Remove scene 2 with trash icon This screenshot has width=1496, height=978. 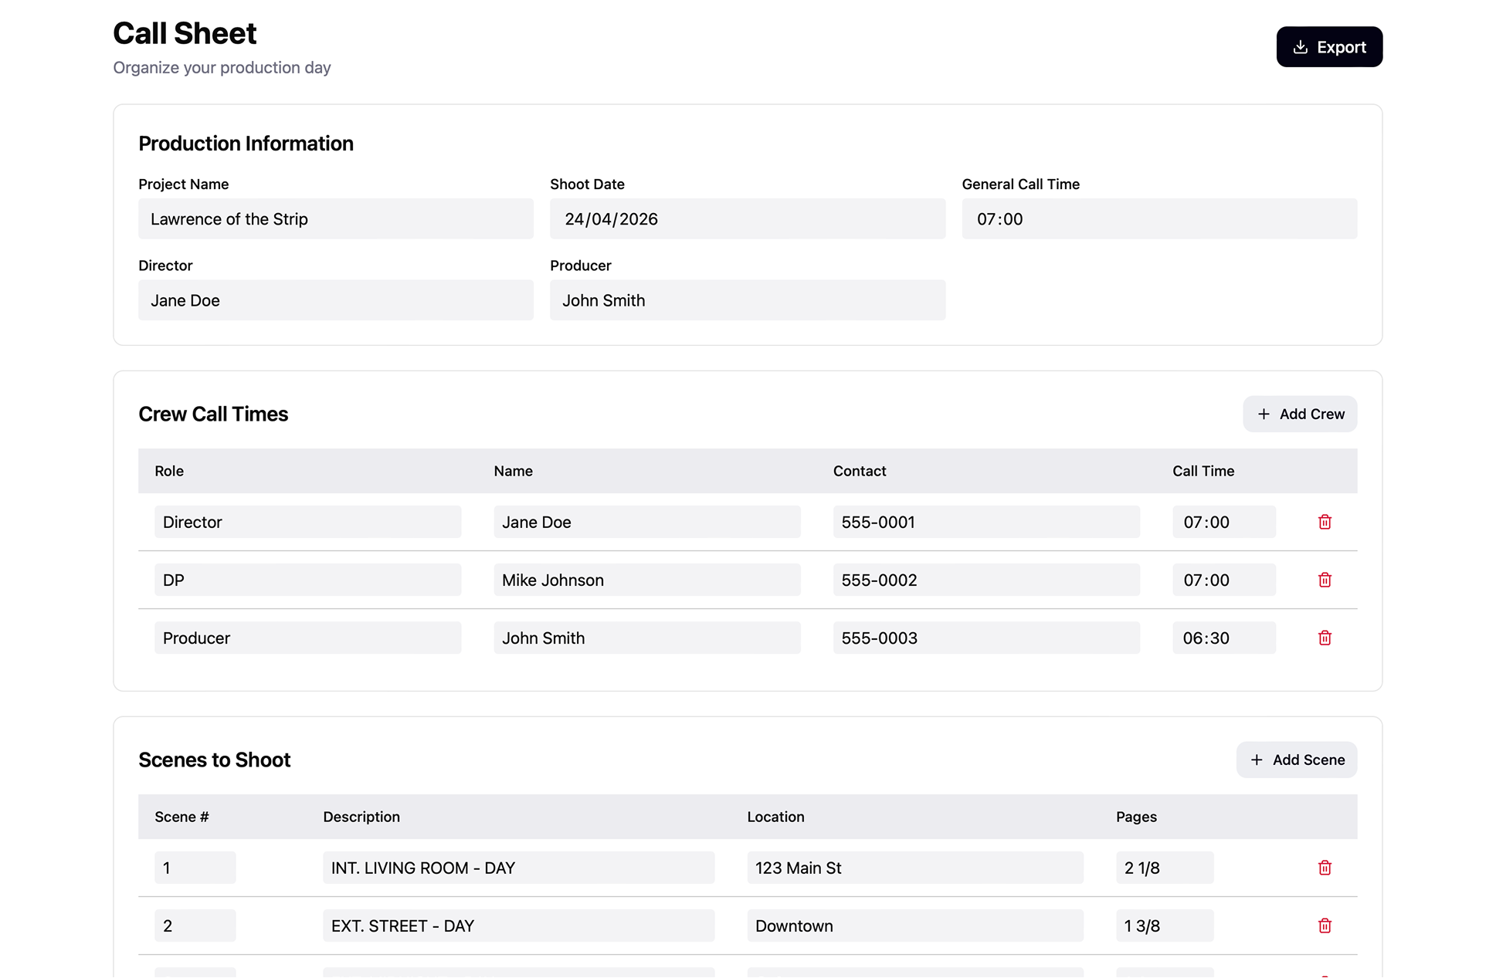pos(1325,926)
